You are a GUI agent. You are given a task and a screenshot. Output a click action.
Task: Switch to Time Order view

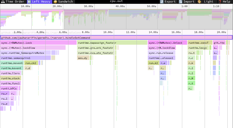tap(13, 2)
